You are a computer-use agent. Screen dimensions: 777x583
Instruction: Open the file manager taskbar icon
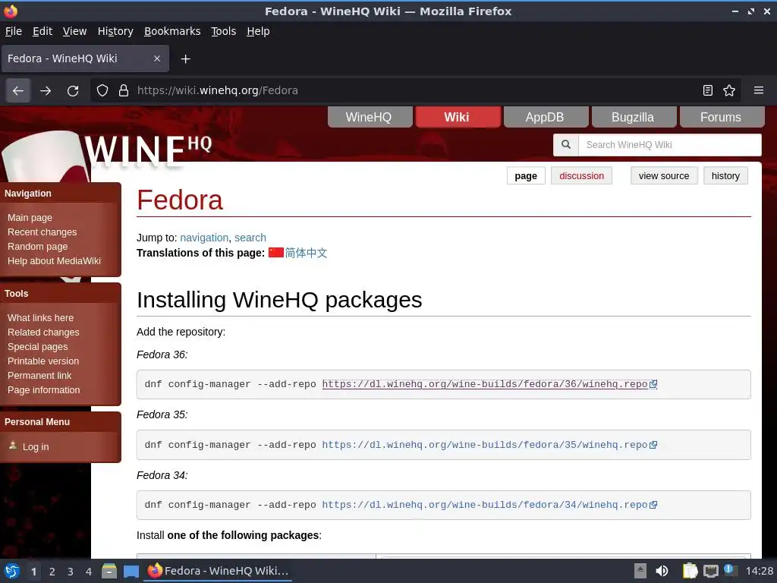[x=109, y=571]
